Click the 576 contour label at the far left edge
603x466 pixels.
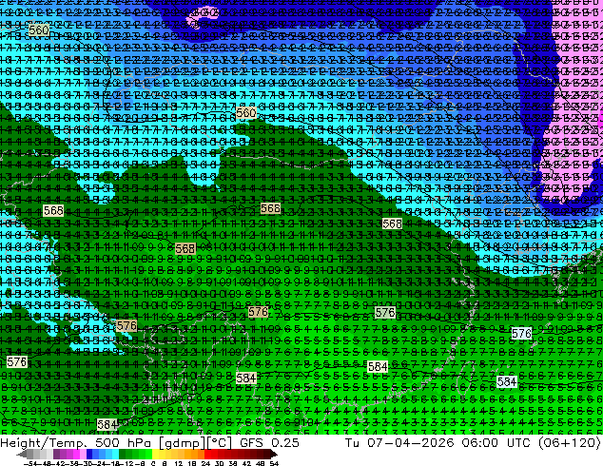16,361
